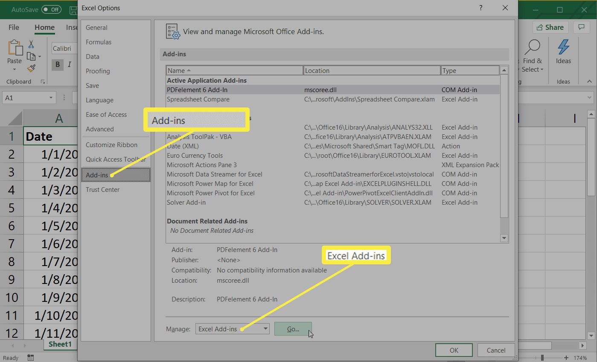Select Spreadsheet Compare add-in row
Viewport: 597px width, 362px height.
coord(332,99)
